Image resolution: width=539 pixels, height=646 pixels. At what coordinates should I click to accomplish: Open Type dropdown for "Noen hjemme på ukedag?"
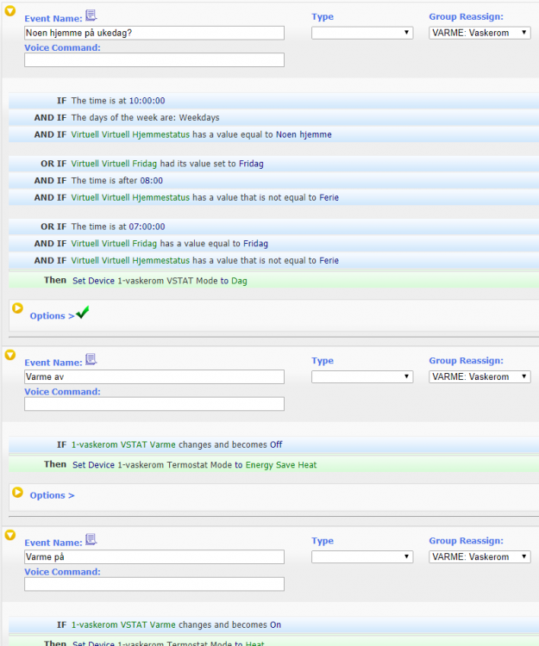(x=361, y=33)
